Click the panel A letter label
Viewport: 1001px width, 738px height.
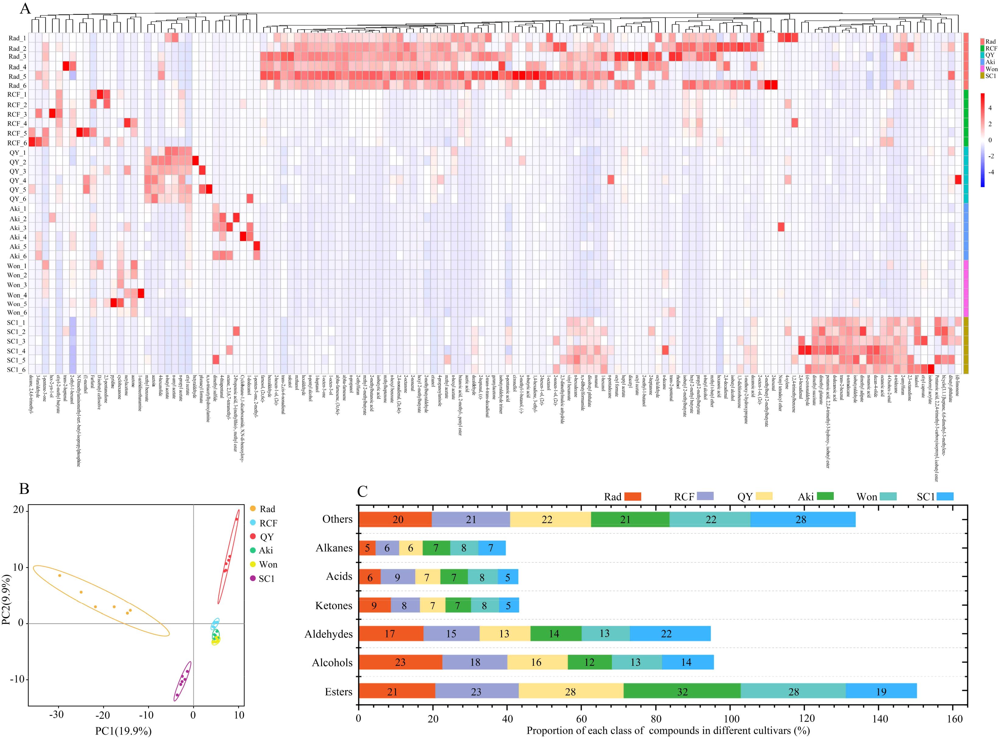pos(25,9)
